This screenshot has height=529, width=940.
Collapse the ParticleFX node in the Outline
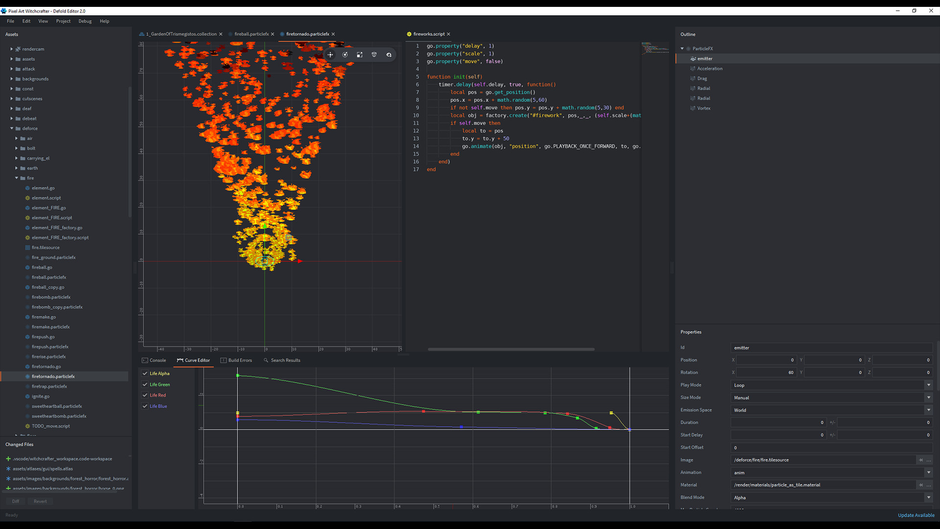682,48
